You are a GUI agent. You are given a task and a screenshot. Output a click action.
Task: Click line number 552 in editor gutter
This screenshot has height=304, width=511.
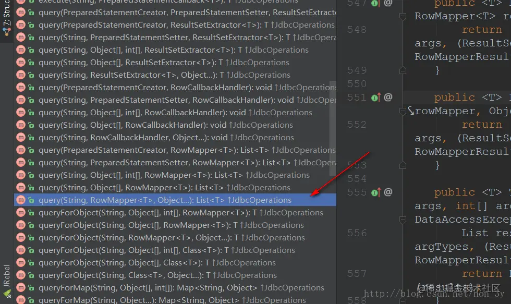357,125
